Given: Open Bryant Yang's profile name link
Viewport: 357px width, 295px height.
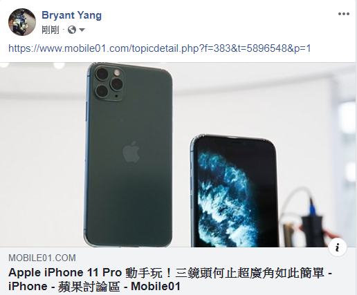Looking at the screenshot, I should (x=71, y=15).
